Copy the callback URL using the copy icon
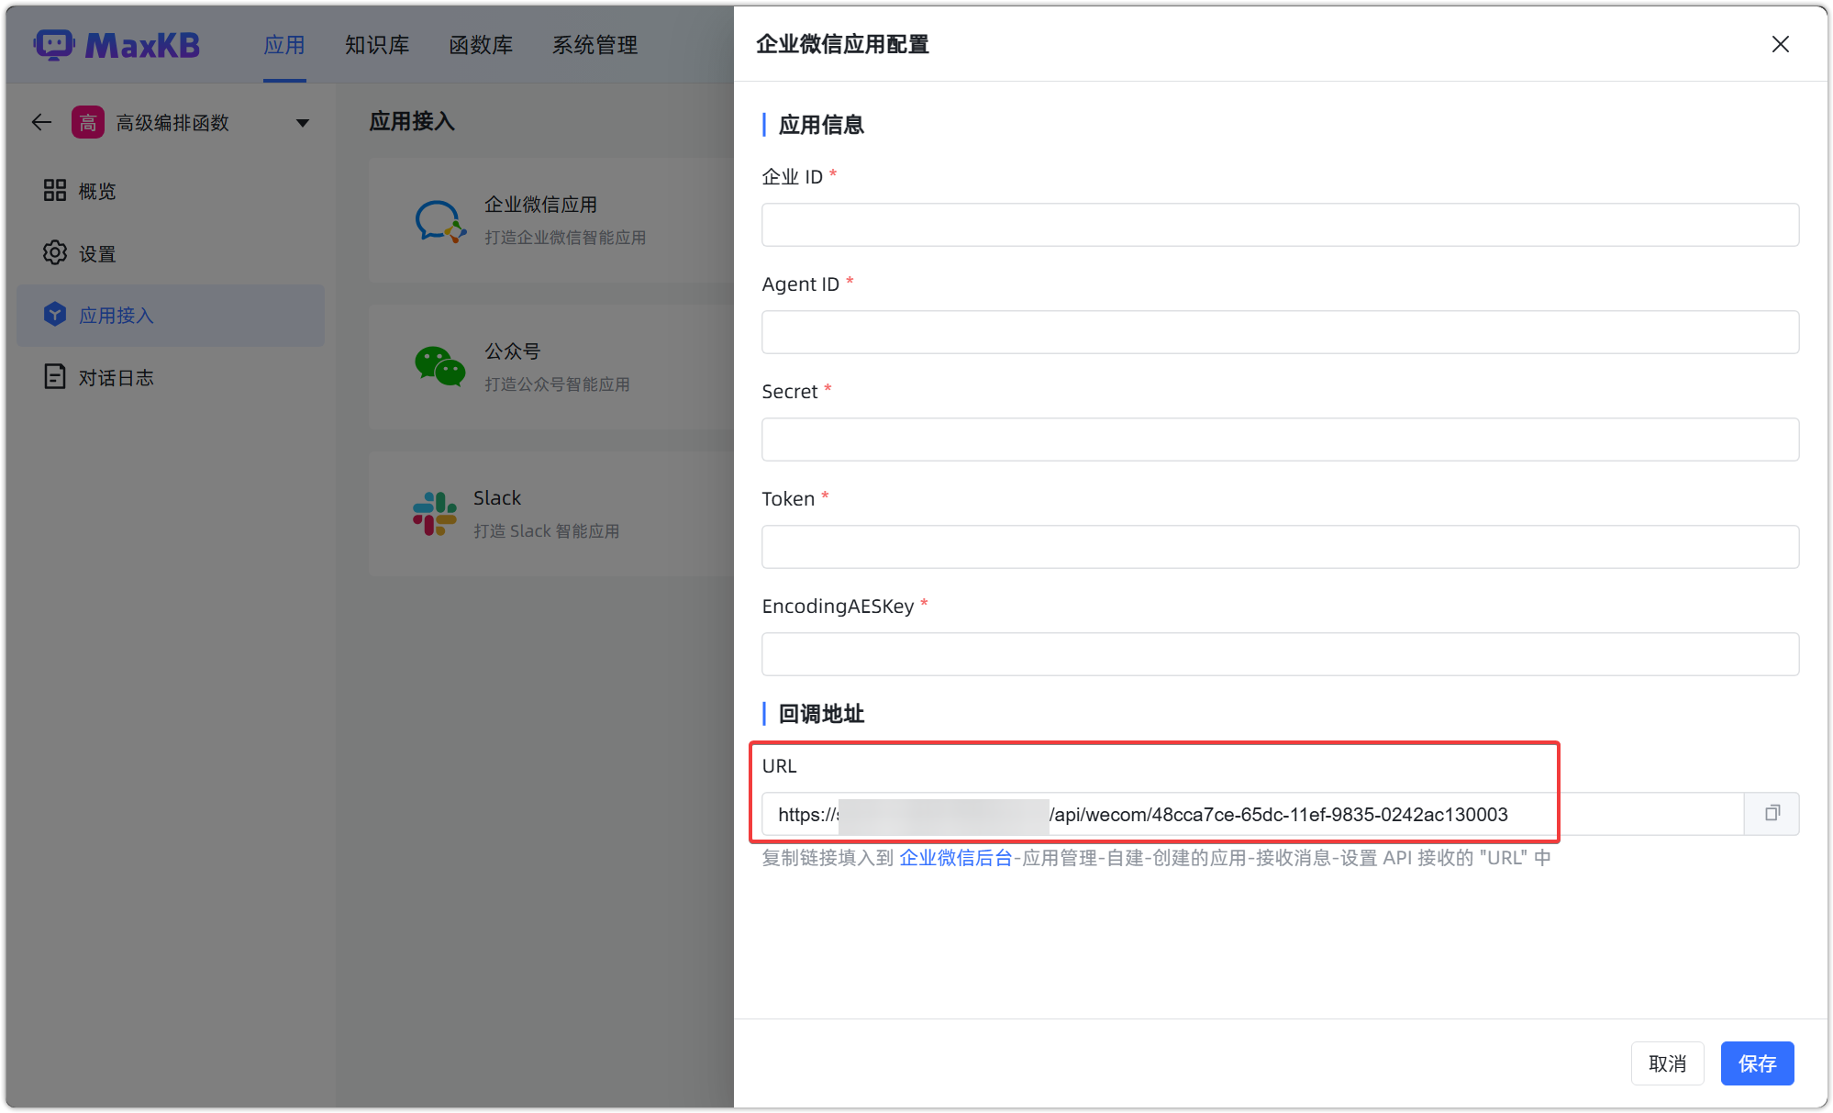This screenshot has width=1833, height=1113. point(1772,814)
